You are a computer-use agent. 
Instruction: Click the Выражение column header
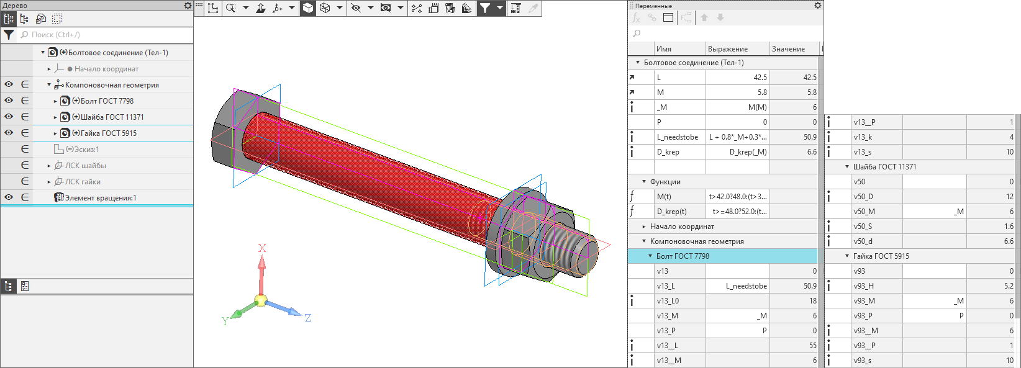(728, 49)
